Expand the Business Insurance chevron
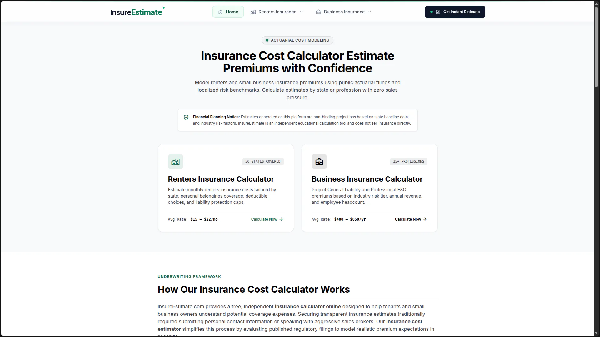Viewport: 600px width, 337px height. point(370,12)
